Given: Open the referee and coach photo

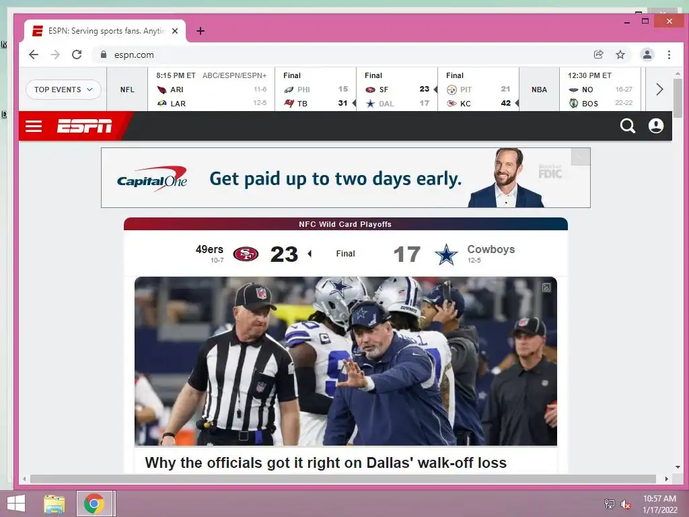Looking at the screenshot, I should [x=345, y=361].
